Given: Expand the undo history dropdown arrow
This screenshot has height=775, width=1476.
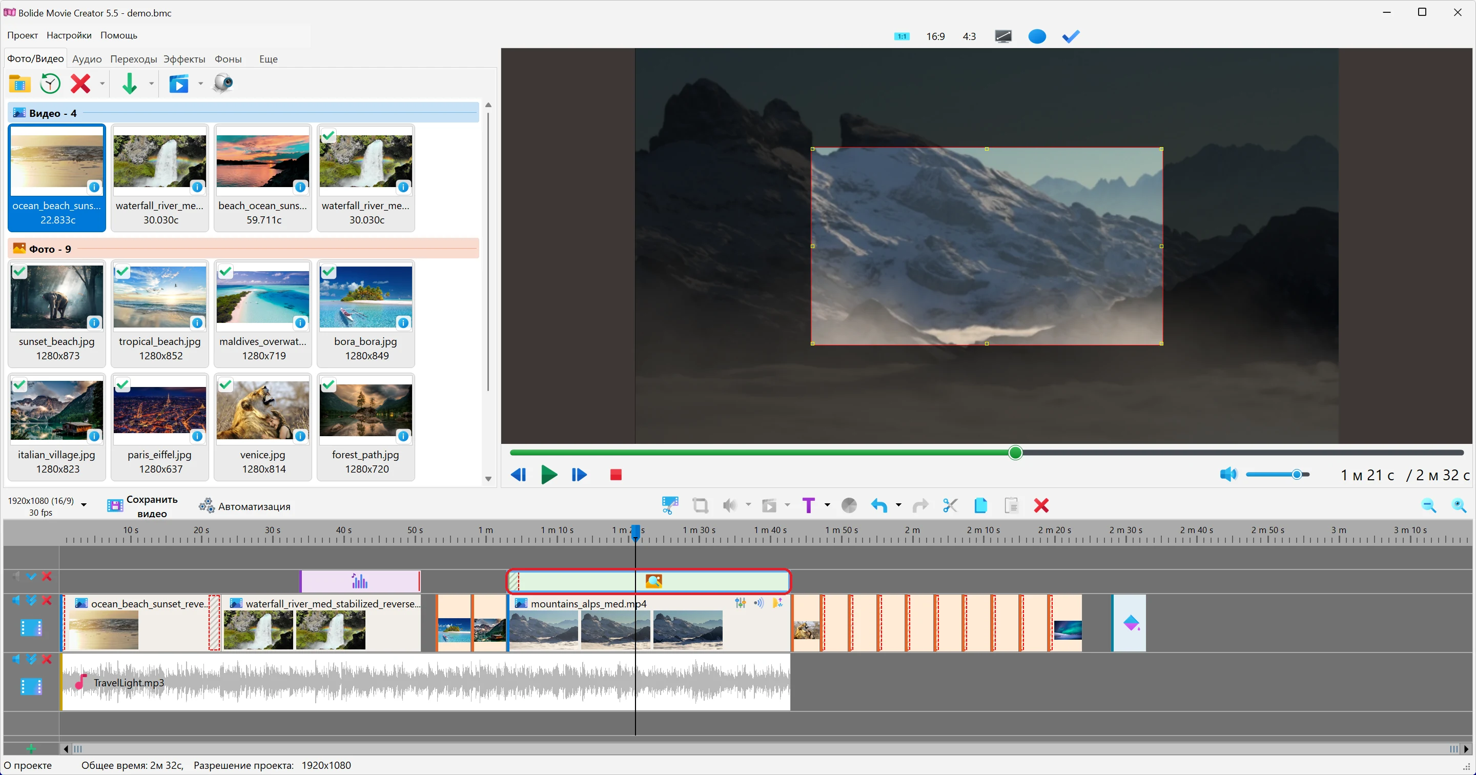Looking at the screenshot, I should pyautogui.click(x=898, y=505).
